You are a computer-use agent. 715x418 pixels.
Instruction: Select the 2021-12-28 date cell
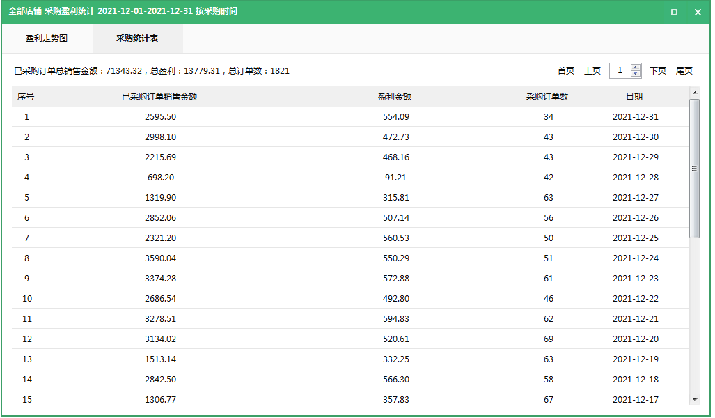(636, 177)
